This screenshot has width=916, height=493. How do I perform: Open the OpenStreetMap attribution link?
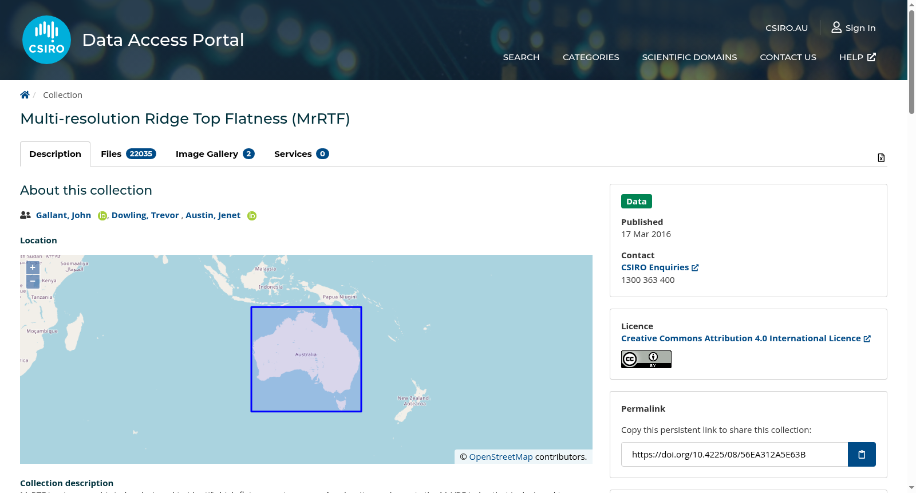pos(501,457)
